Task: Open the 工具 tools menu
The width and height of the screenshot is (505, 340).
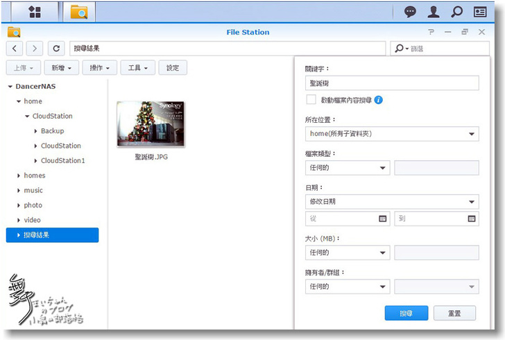Action: 137,68
